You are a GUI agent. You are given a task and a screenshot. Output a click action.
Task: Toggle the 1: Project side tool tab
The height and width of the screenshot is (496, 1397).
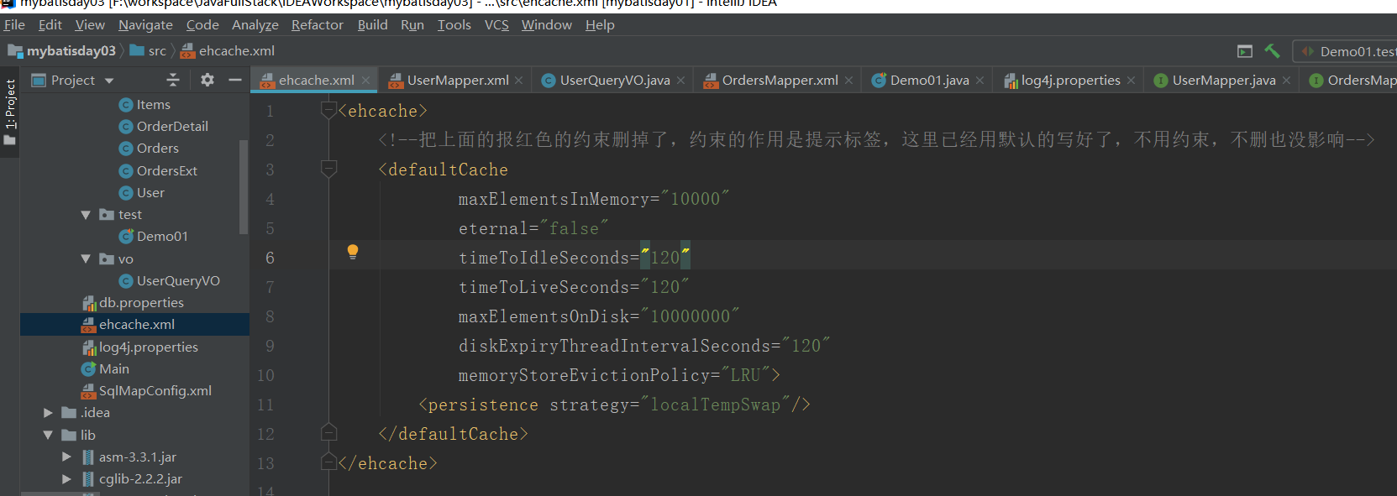10,111
